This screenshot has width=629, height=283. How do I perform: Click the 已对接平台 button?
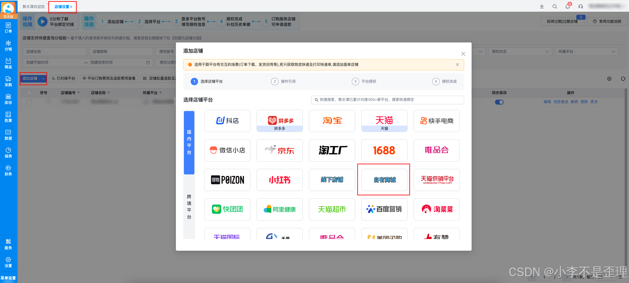[63, 79]
